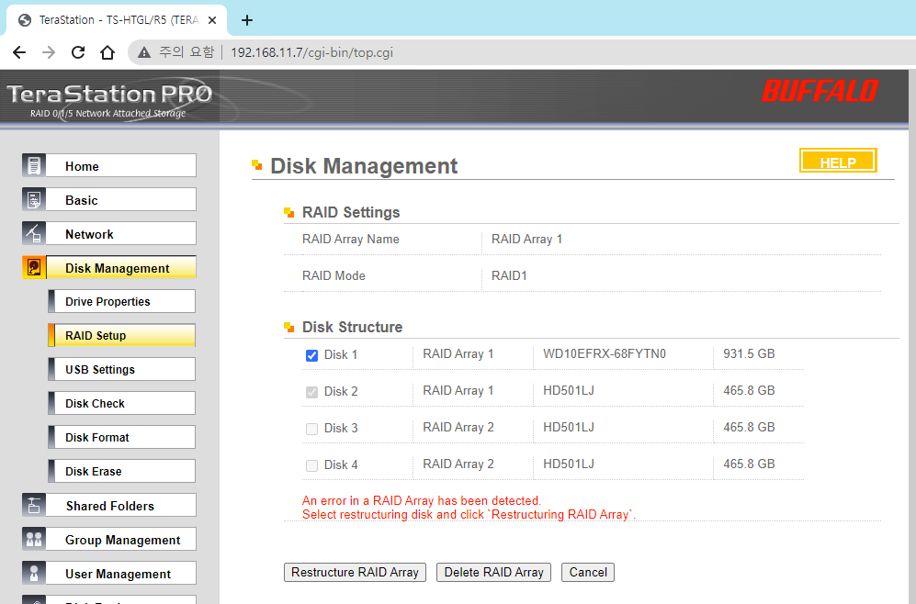Open Disk Erase submenu
The height and width of the screenshot is (604, 916).
[x=121, y=470]
